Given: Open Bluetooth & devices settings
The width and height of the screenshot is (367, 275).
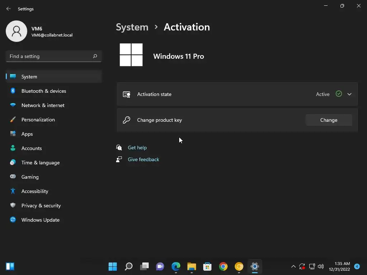Looking at the screenshot, I should pos(54,91).
